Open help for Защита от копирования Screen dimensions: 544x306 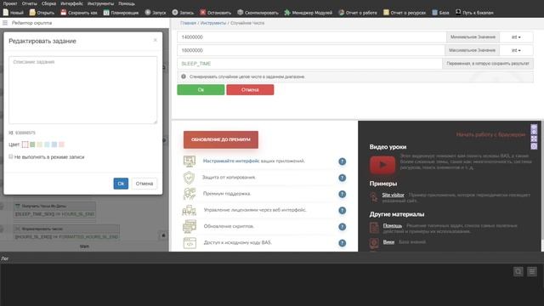pos(342,178)
